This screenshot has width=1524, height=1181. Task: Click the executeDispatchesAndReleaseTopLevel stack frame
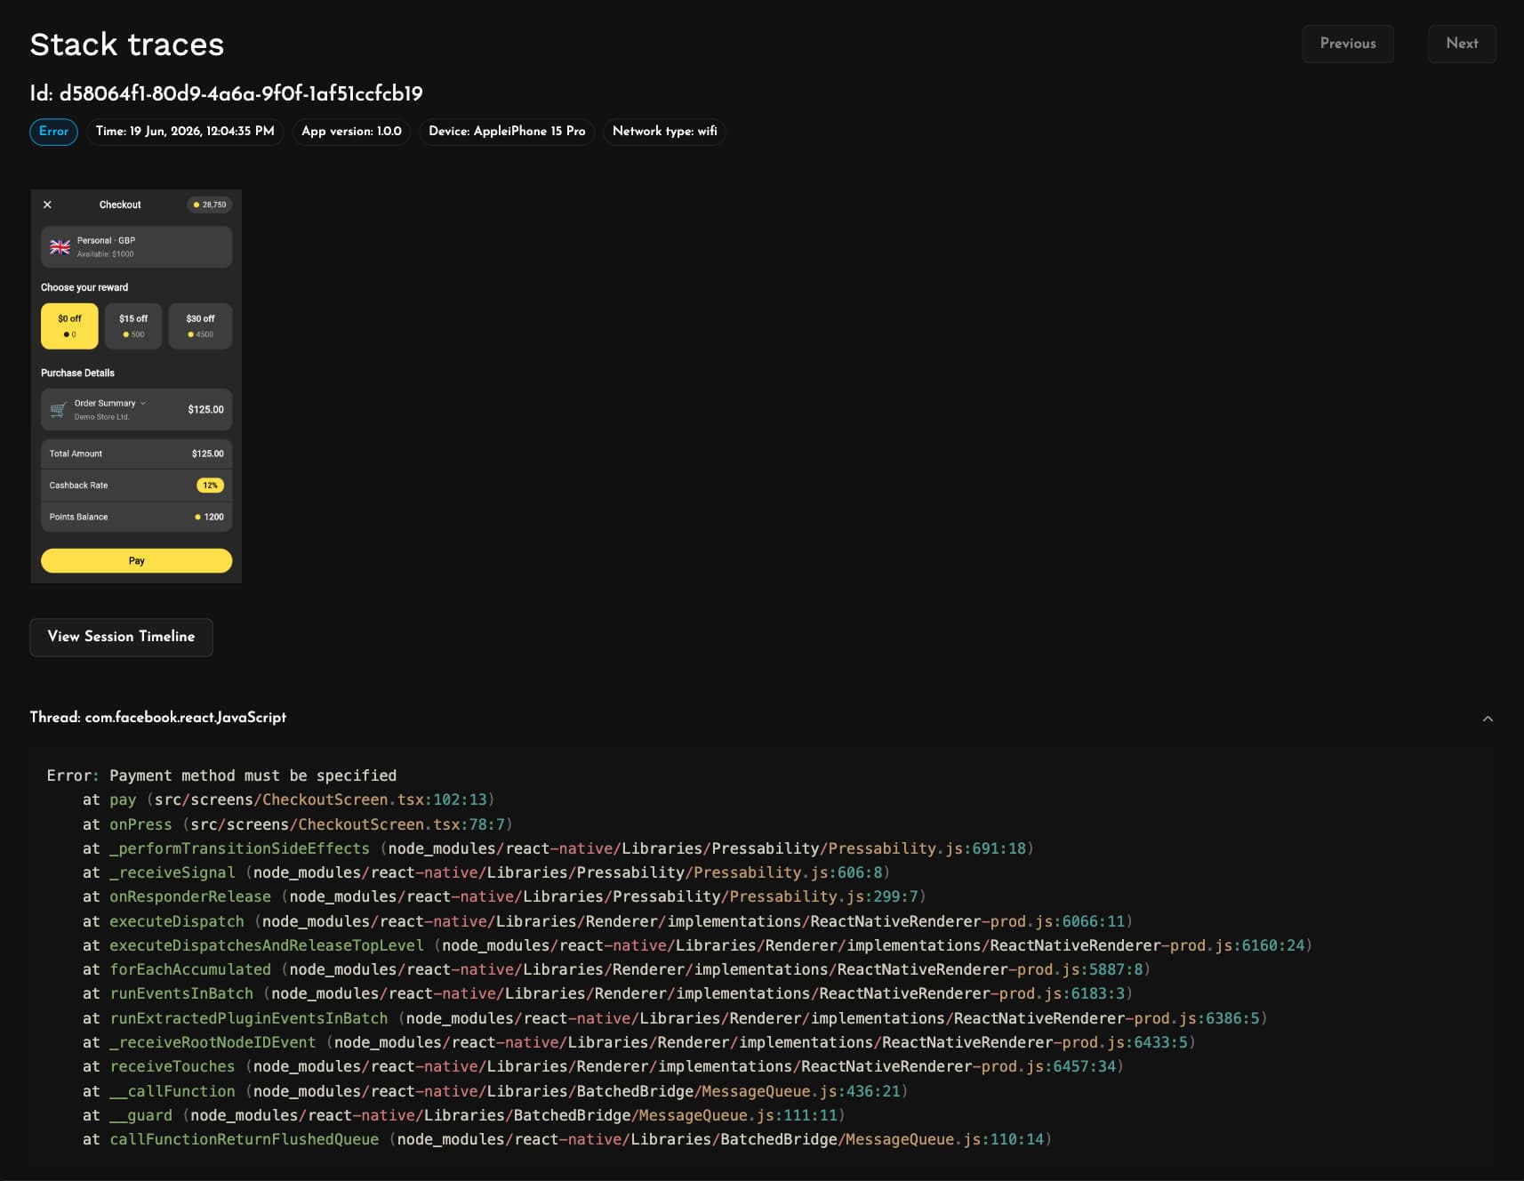pyautogui.click(x=697, y=945)
